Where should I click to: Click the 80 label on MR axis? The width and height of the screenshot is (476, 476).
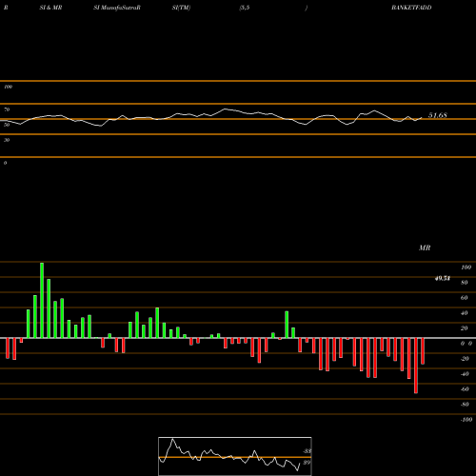point(465,283)
